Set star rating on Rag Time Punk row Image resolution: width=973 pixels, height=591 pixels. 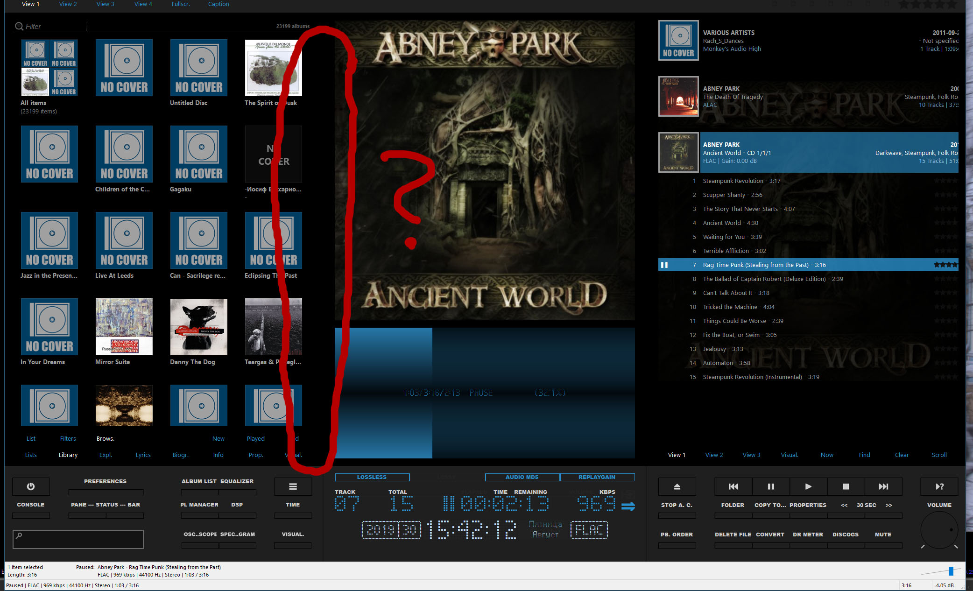point(945,265)
